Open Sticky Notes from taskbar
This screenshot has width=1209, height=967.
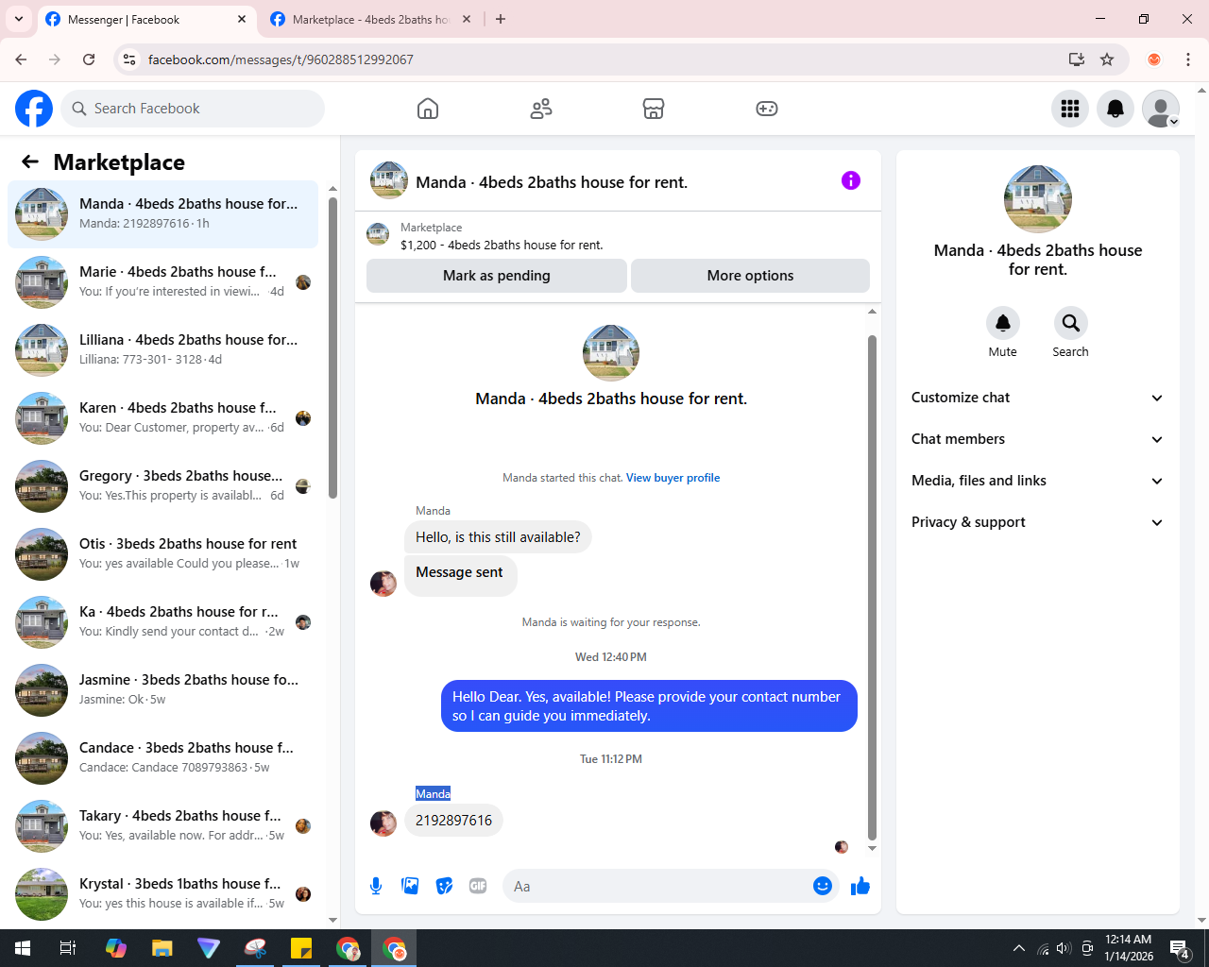click(301, 948)
